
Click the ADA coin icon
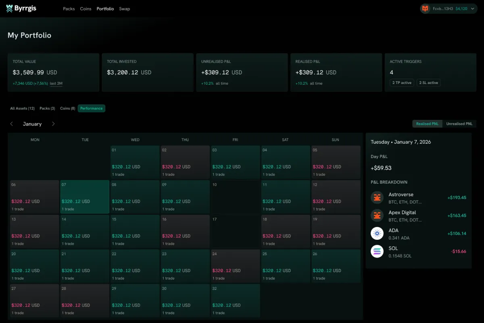point(377,233)
